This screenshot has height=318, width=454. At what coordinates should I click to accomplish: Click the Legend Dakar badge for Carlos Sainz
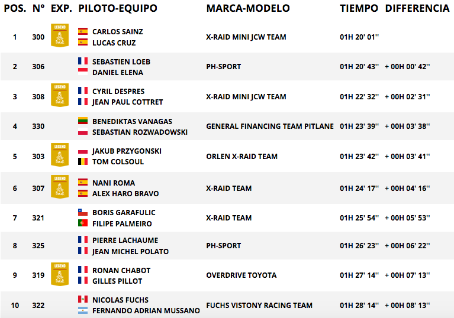point(60,35)
